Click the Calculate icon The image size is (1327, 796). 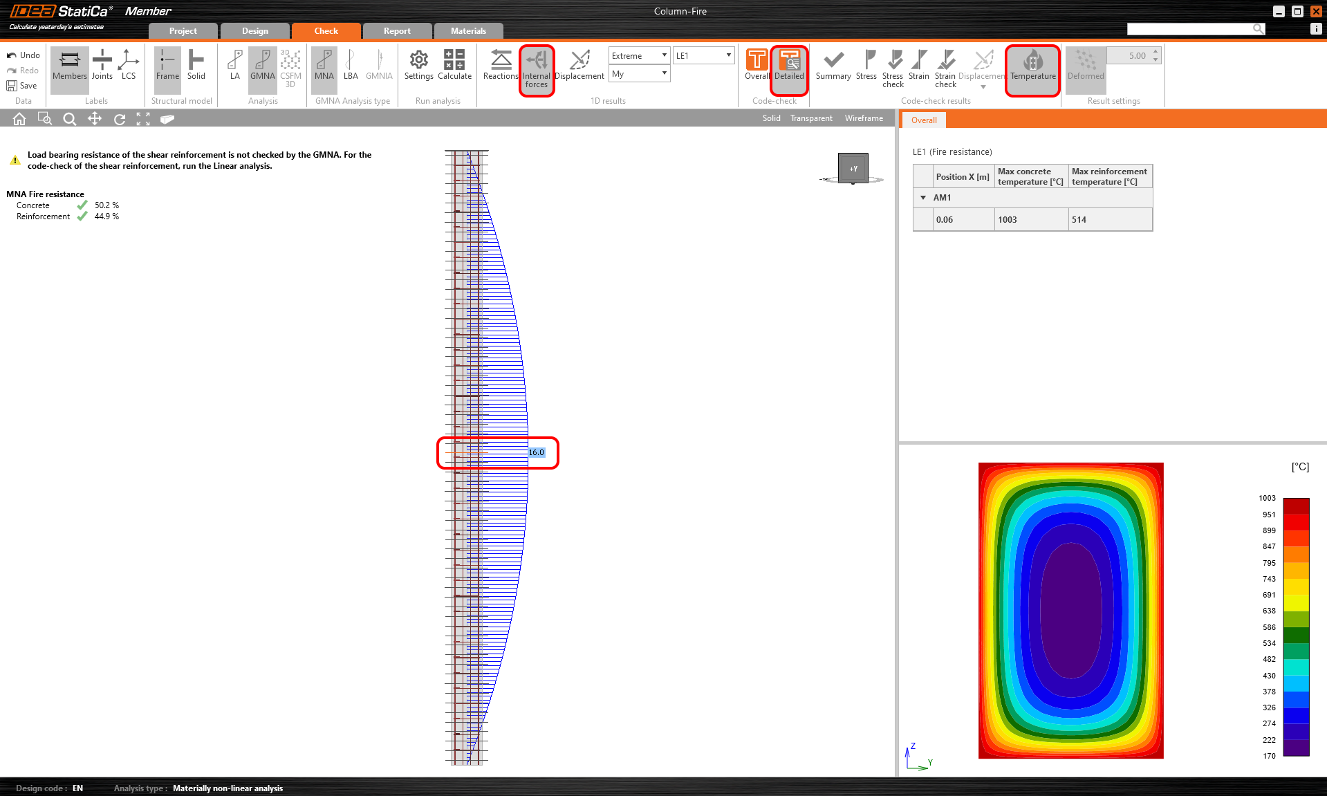tap(454, 66)
